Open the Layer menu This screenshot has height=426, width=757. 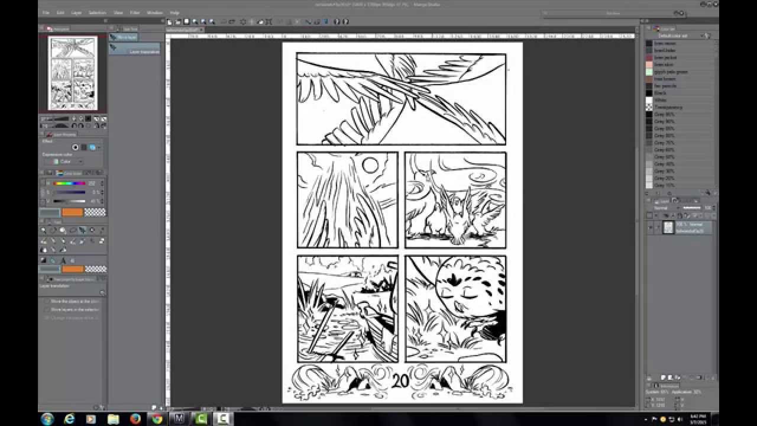pyautogui.click(x=77, y=12)
